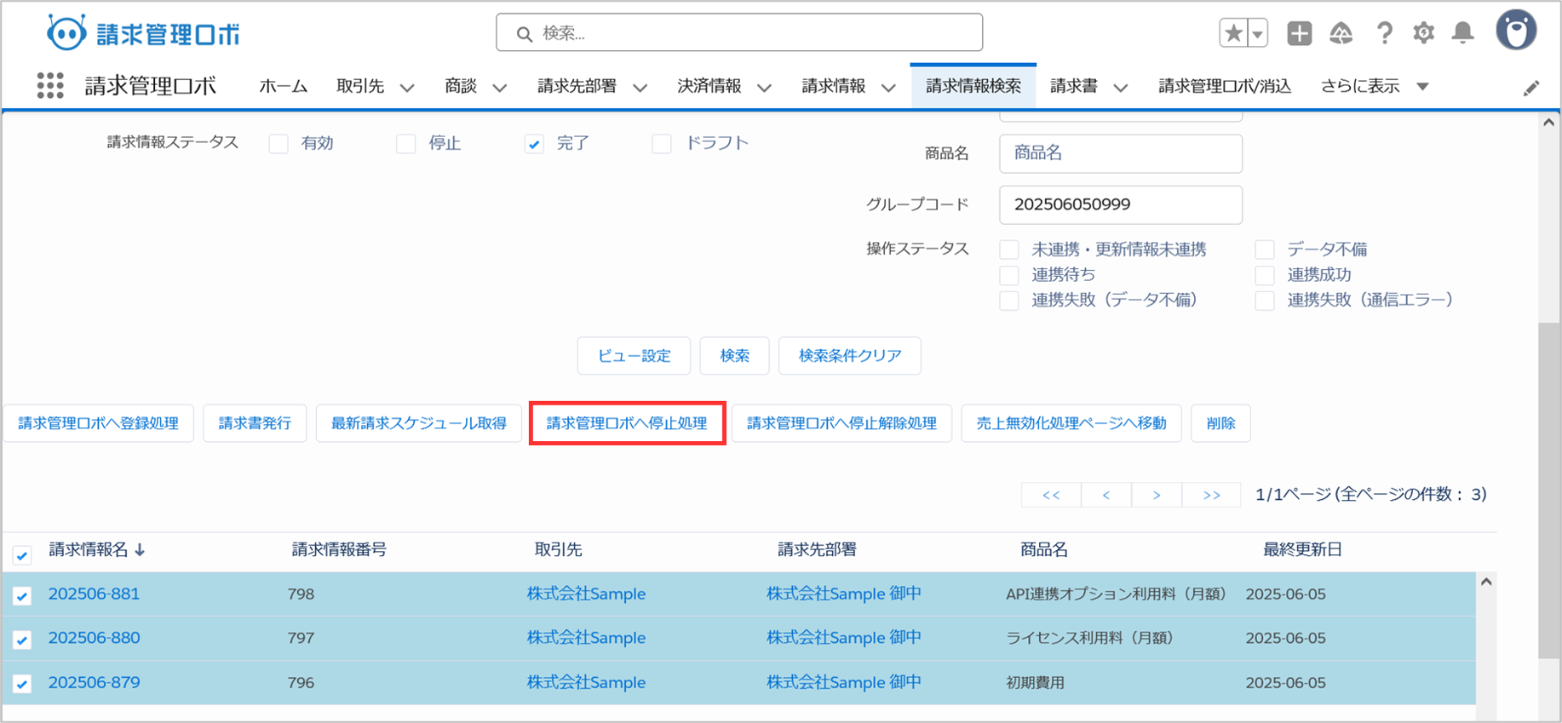Screen dimensions: 1562x723
Task: Open the favorites list dropdown arrow
Action: [x=1257, y=34]
